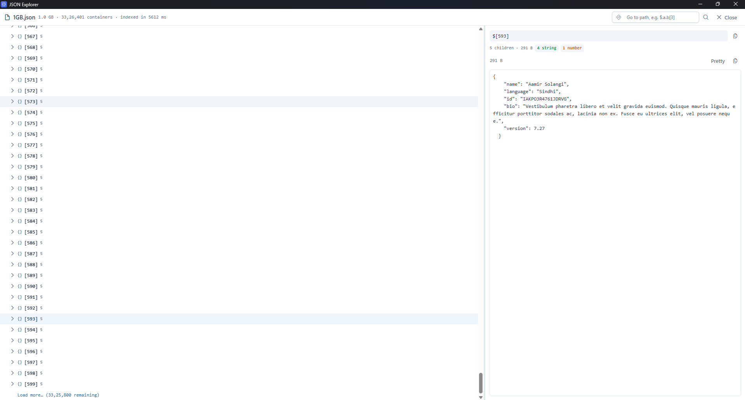Image resolution: width=745 pixels, height=400 pixels.
Task: Select tree row [591]
Action: click(x=239, y=297)
